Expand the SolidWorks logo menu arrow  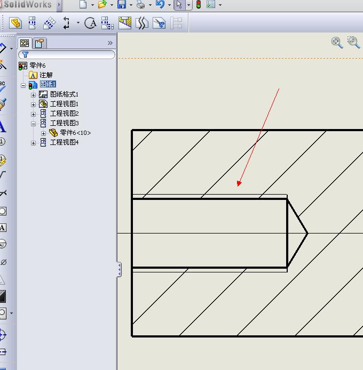click(59, 4)
